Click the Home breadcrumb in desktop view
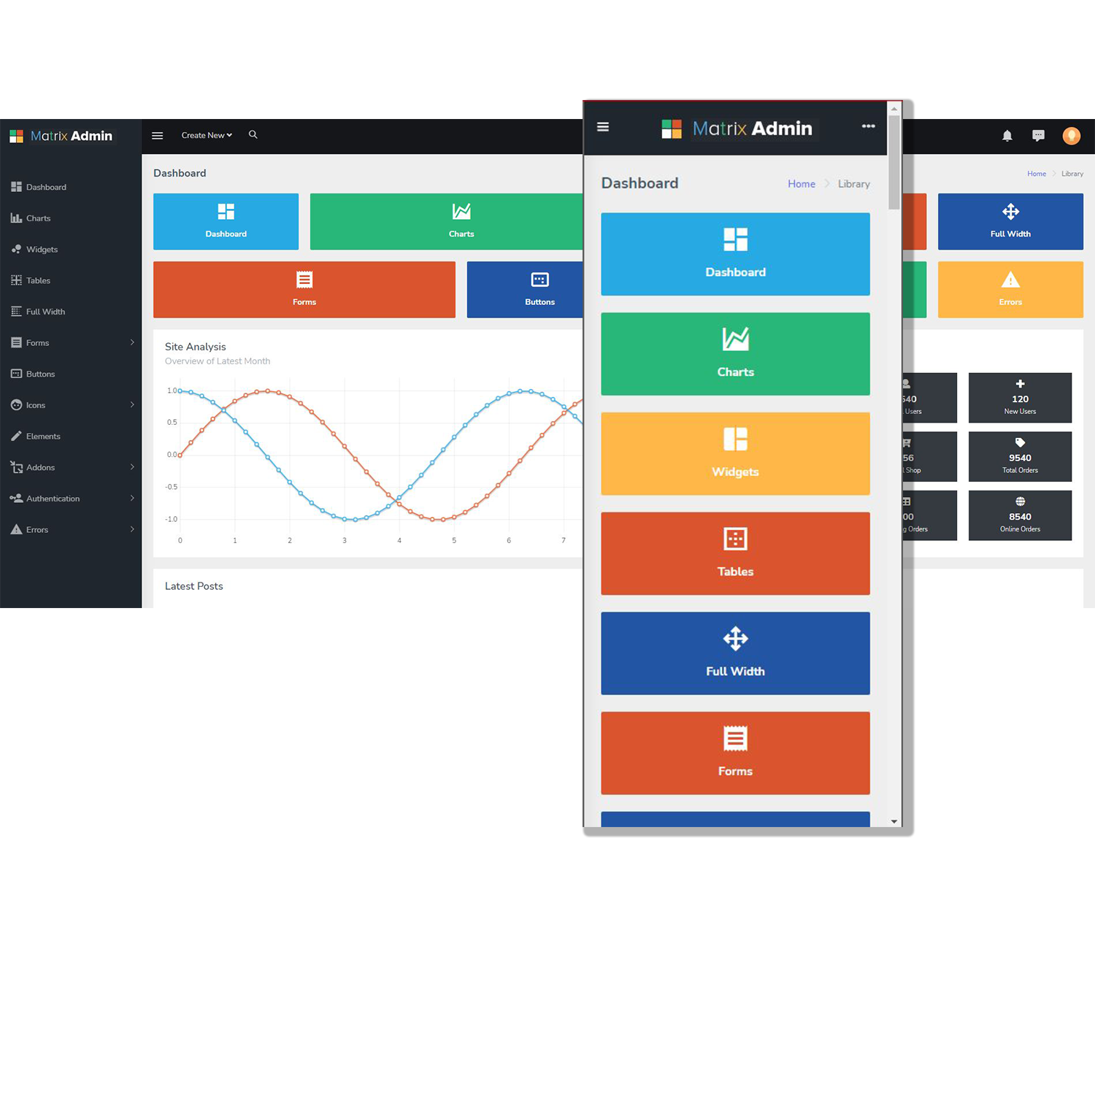This screenshot has width=1095, height=1095. click(1037, 174)
